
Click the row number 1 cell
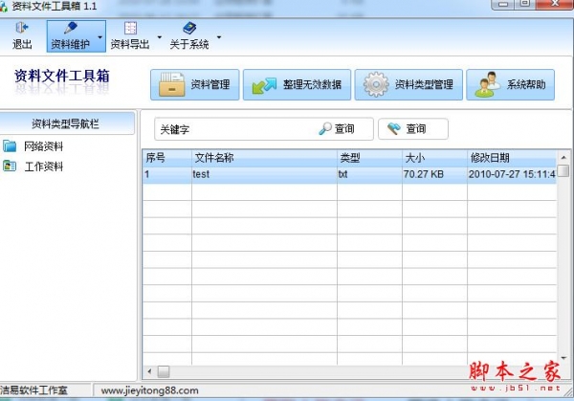point(166,174)
